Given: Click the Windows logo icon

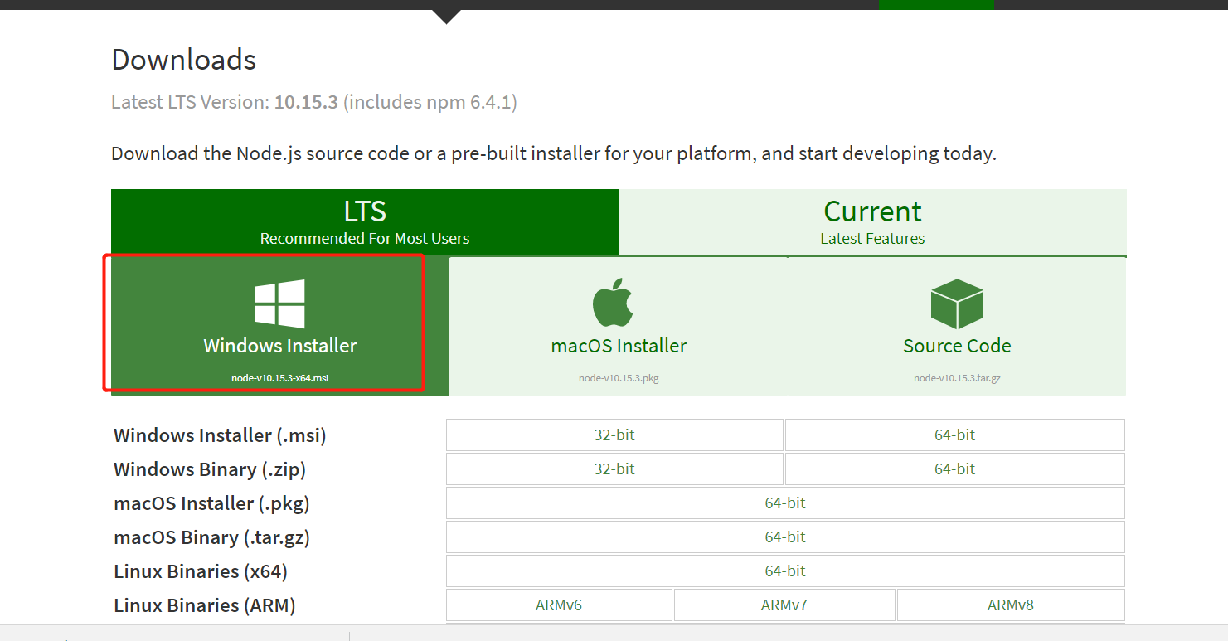Looking at the screenshot, I should [x=279, y=304].
